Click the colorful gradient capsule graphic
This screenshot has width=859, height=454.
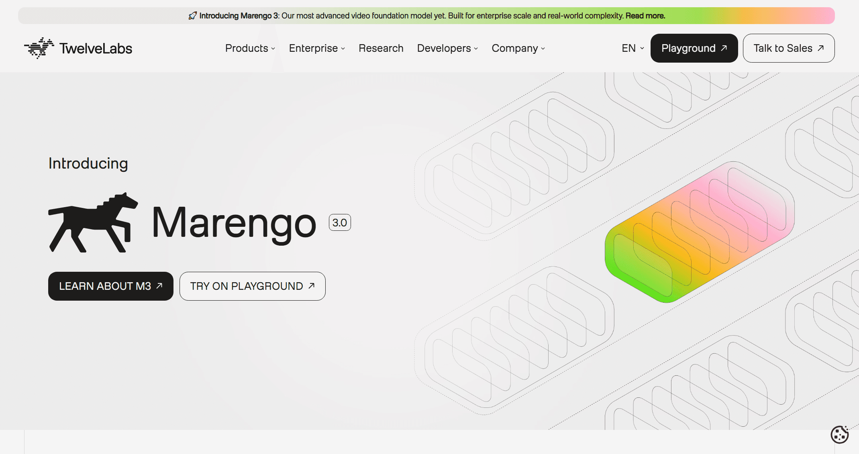tap(699, 233)
